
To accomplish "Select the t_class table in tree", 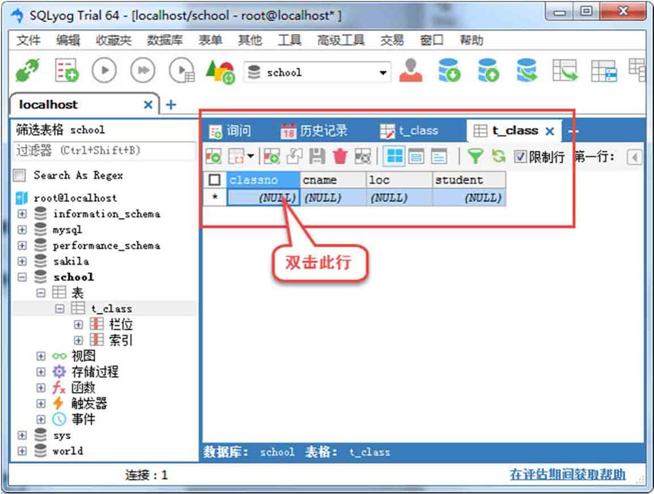I will pos(112,308).
